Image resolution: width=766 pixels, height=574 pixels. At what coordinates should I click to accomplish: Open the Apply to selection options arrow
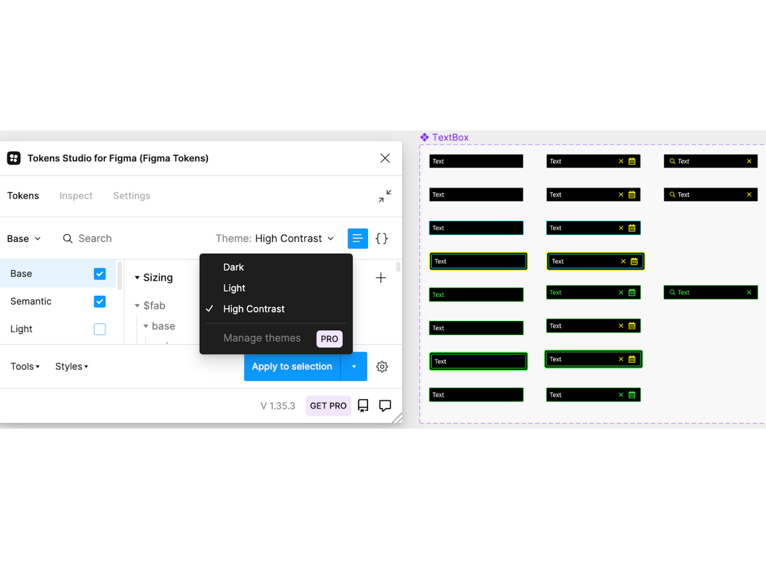point(354,367)
